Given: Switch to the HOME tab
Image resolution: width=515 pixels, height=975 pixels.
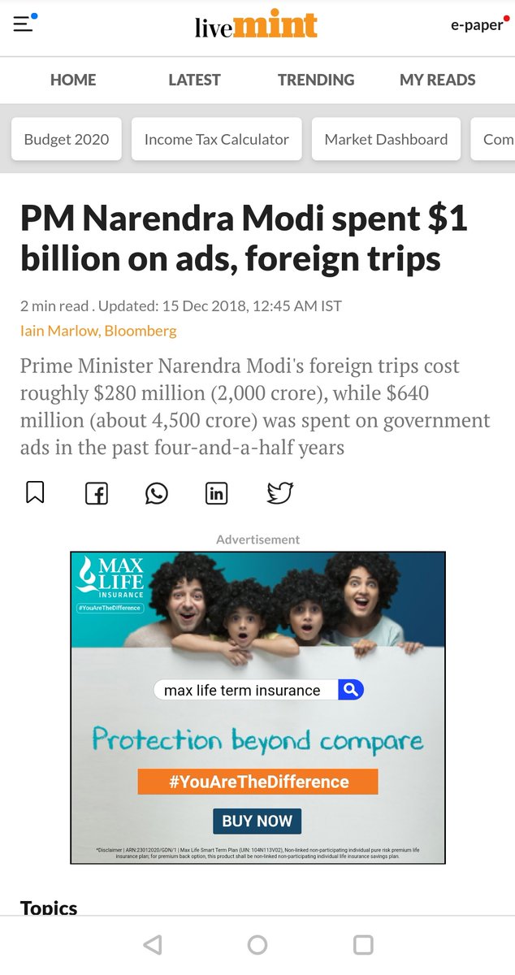Looking at the screenshot, I should [73, 80].
